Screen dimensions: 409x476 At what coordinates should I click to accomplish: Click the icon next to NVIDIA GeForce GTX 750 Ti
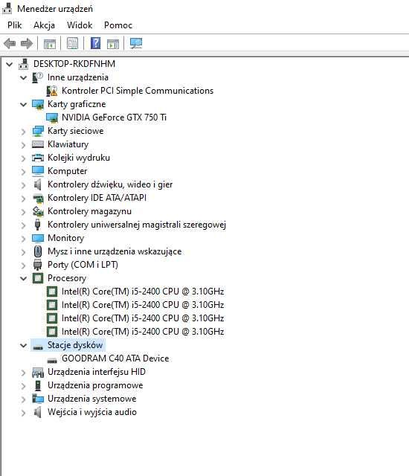click(52, 118)
